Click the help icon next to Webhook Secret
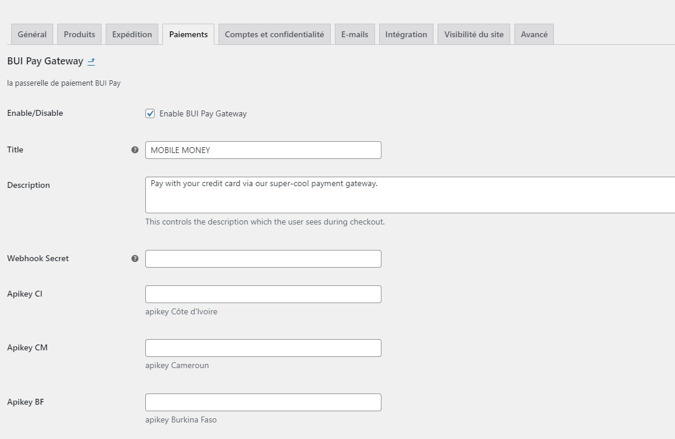Image resolution: width=675 pixels, height=439 pixels. [135, 258]
